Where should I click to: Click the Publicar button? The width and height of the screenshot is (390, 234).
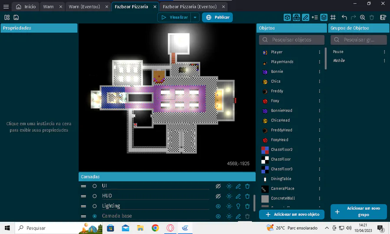point(218,17)
